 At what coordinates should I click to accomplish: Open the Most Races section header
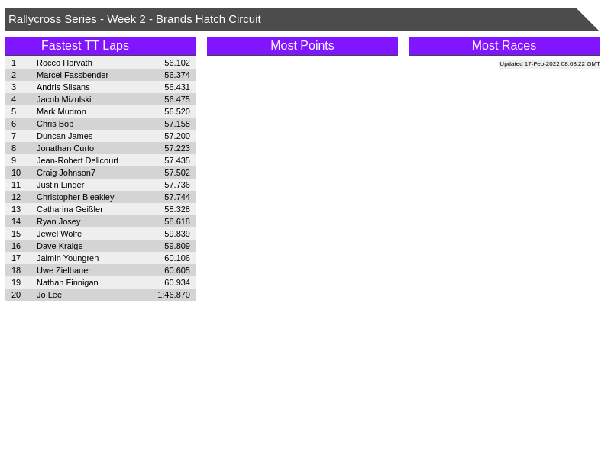[x=503, y=46]
